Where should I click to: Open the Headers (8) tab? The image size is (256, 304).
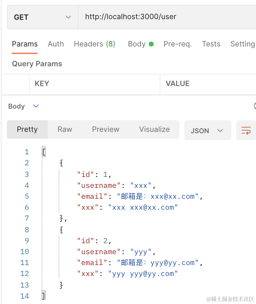[x=95, y=44]
